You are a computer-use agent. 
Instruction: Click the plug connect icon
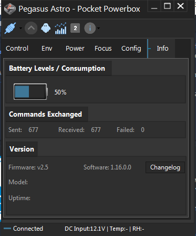pos(11,28)
